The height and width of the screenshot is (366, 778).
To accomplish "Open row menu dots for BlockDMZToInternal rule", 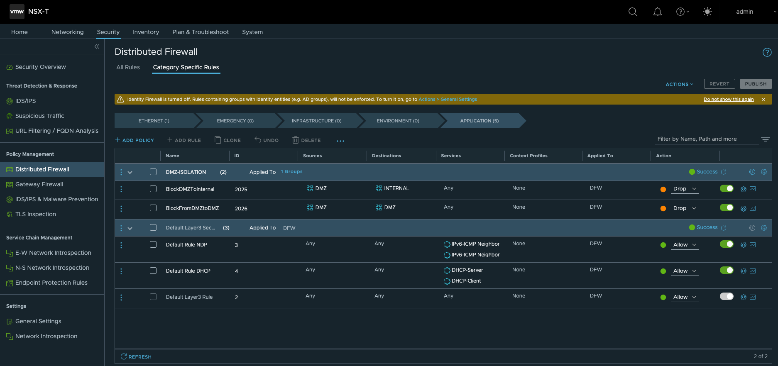I will coord(121,189).
